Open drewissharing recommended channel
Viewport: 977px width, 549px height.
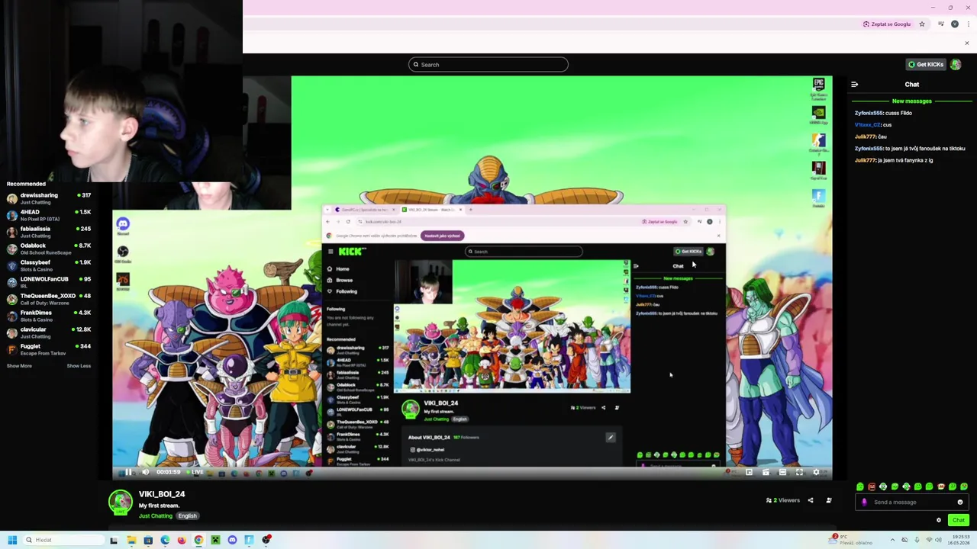[49, 198]
